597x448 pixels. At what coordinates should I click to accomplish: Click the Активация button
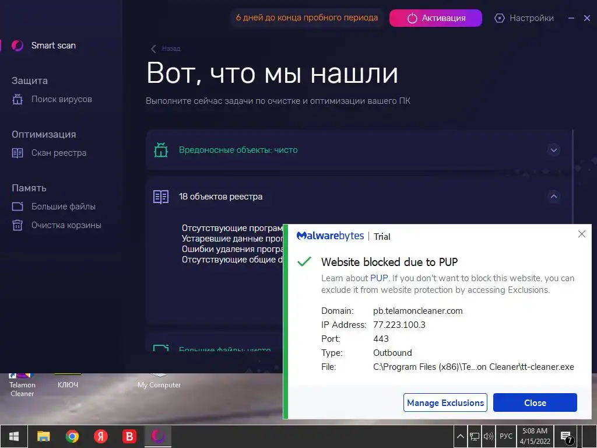point(436,18)
